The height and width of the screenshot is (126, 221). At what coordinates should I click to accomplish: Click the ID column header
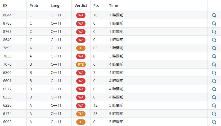point(5,6)
